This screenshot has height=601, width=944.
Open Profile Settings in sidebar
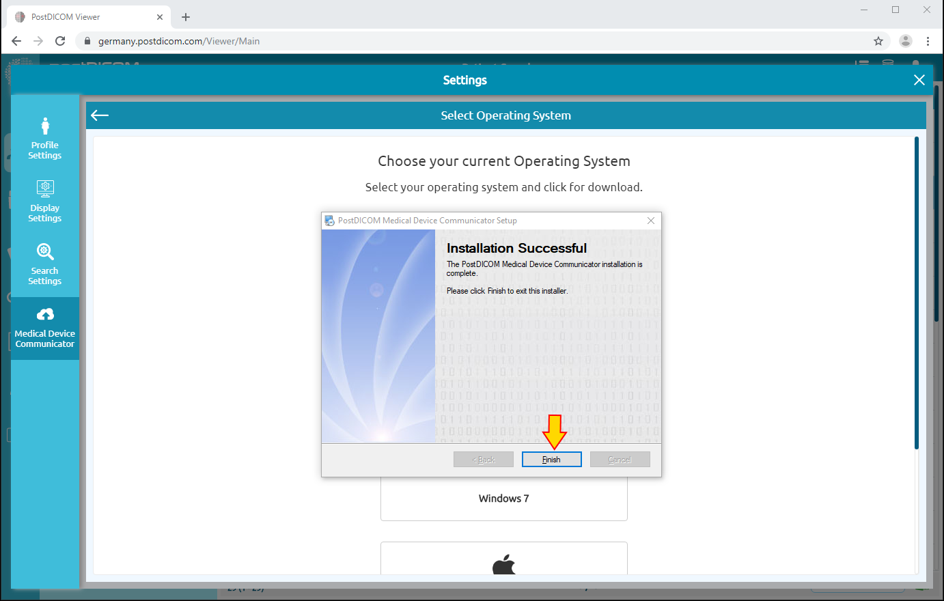(45, 139)
